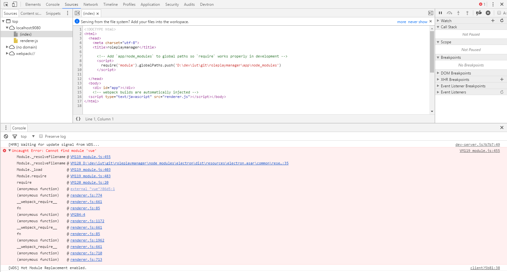Step out of current function

pos(467,13)
